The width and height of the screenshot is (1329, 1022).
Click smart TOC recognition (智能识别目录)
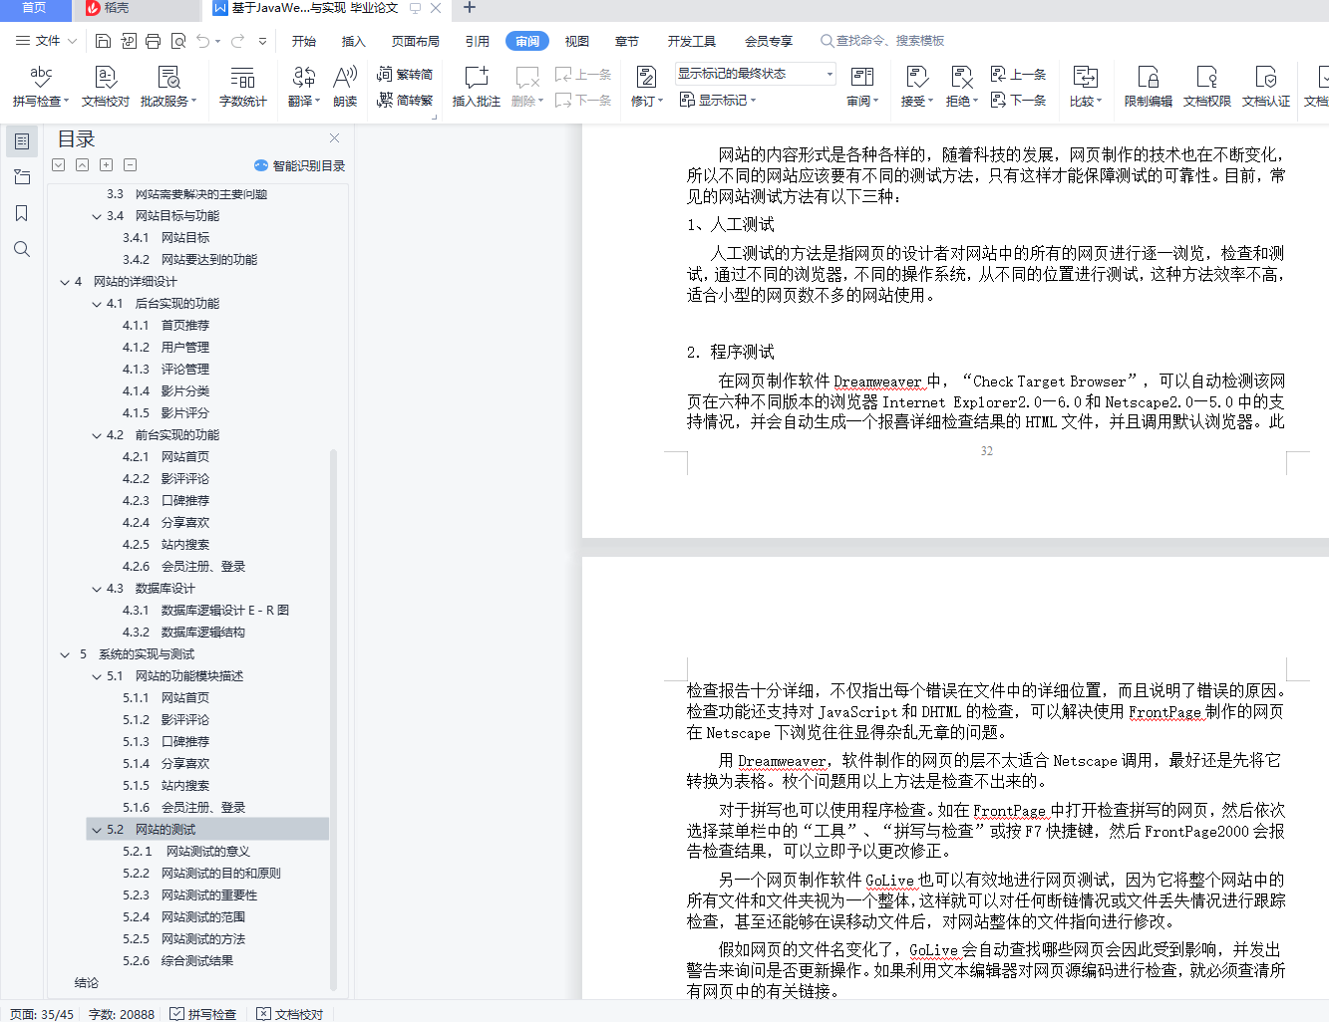(299, 165)
